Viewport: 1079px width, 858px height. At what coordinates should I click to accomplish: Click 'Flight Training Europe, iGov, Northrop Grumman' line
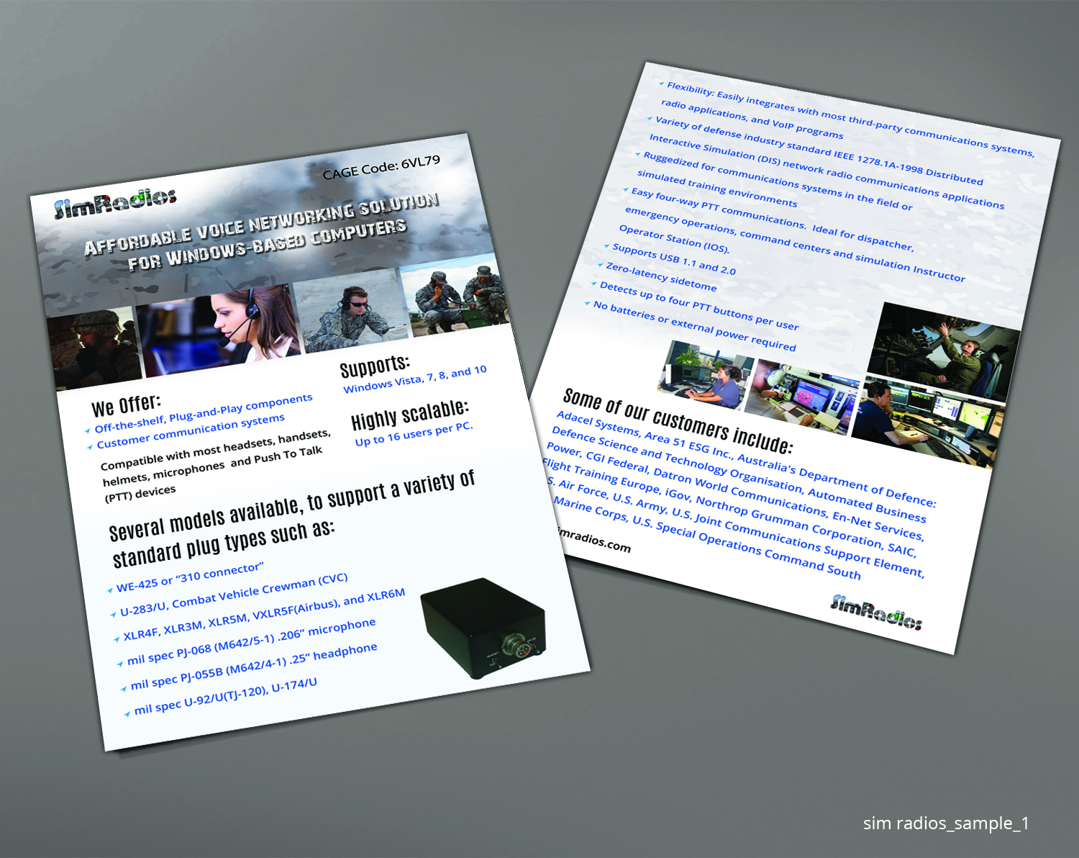[730, 507]
